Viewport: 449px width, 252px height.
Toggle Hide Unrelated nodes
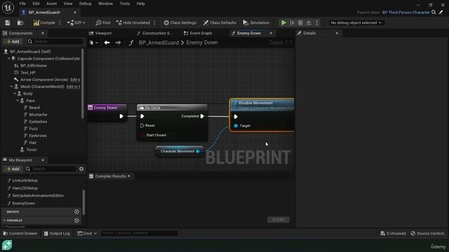(x=133, y=22)
